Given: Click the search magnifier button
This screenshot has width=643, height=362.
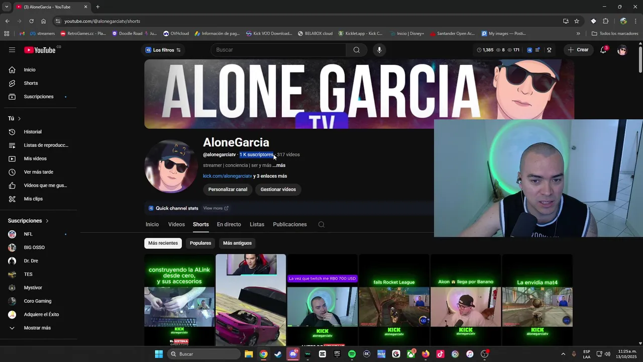Looking at the screenshot, I should click(x=356, y=50).
